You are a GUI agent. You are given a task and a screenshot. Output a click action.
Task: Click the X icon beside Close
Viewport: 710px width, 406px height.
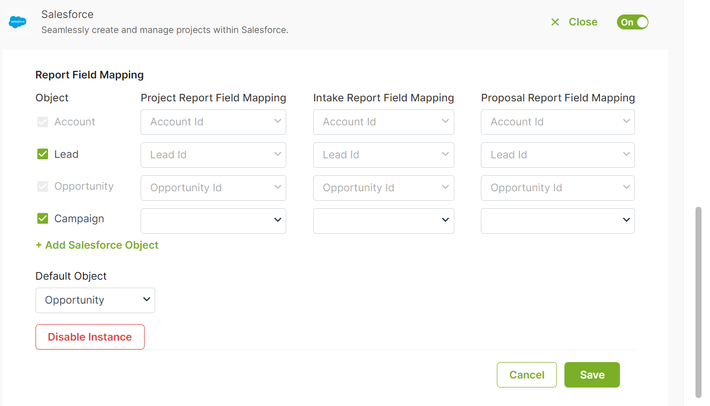pyautogui.click(x=555, y=22)
